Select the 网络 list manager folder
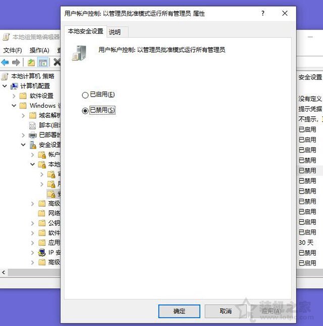 [54, 213]
